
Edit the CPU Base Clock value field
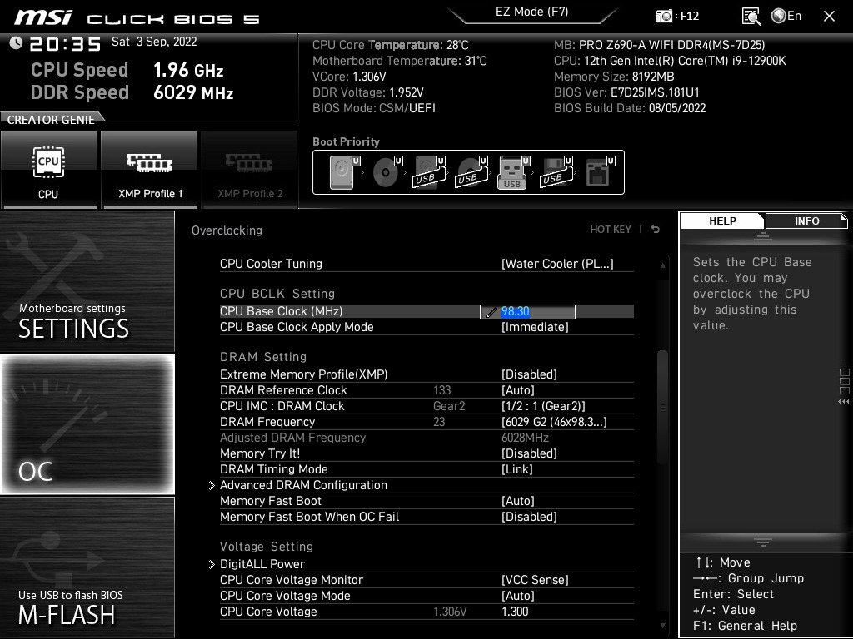527,311
